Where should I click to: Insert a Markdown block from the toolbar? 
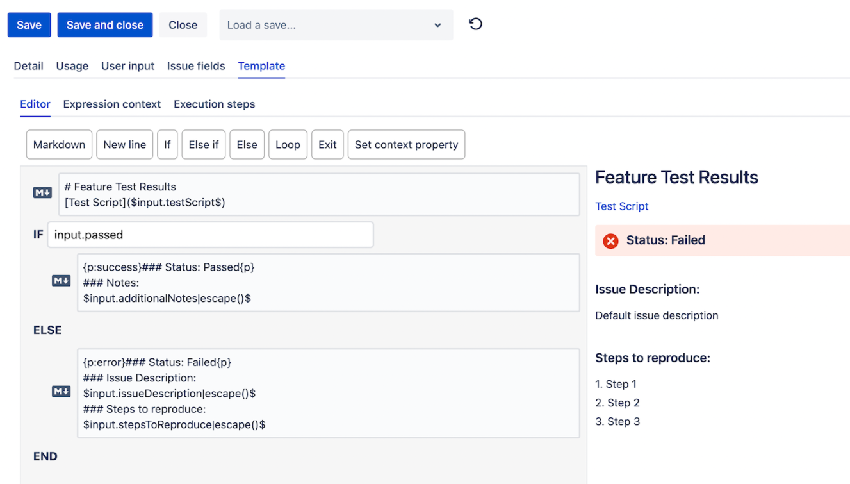point(59,144)
